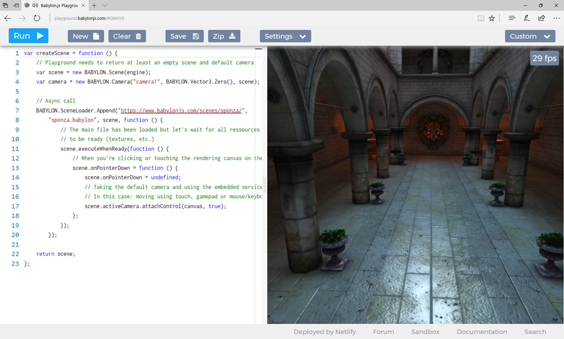Share this page icon

pos(541,18)
